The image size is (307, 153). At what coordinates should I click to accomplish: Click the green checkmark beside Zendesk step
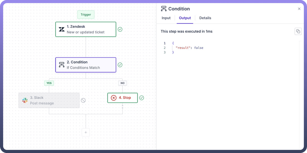120,29
